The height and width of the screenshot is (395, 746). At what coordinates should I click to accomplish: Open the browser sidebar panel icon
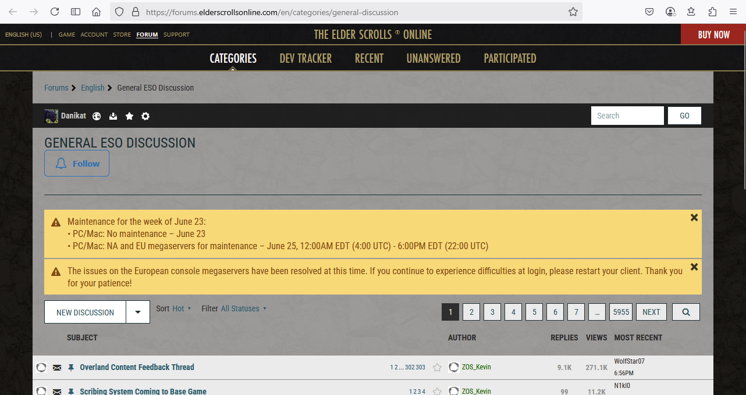click(x=76, y=12)
